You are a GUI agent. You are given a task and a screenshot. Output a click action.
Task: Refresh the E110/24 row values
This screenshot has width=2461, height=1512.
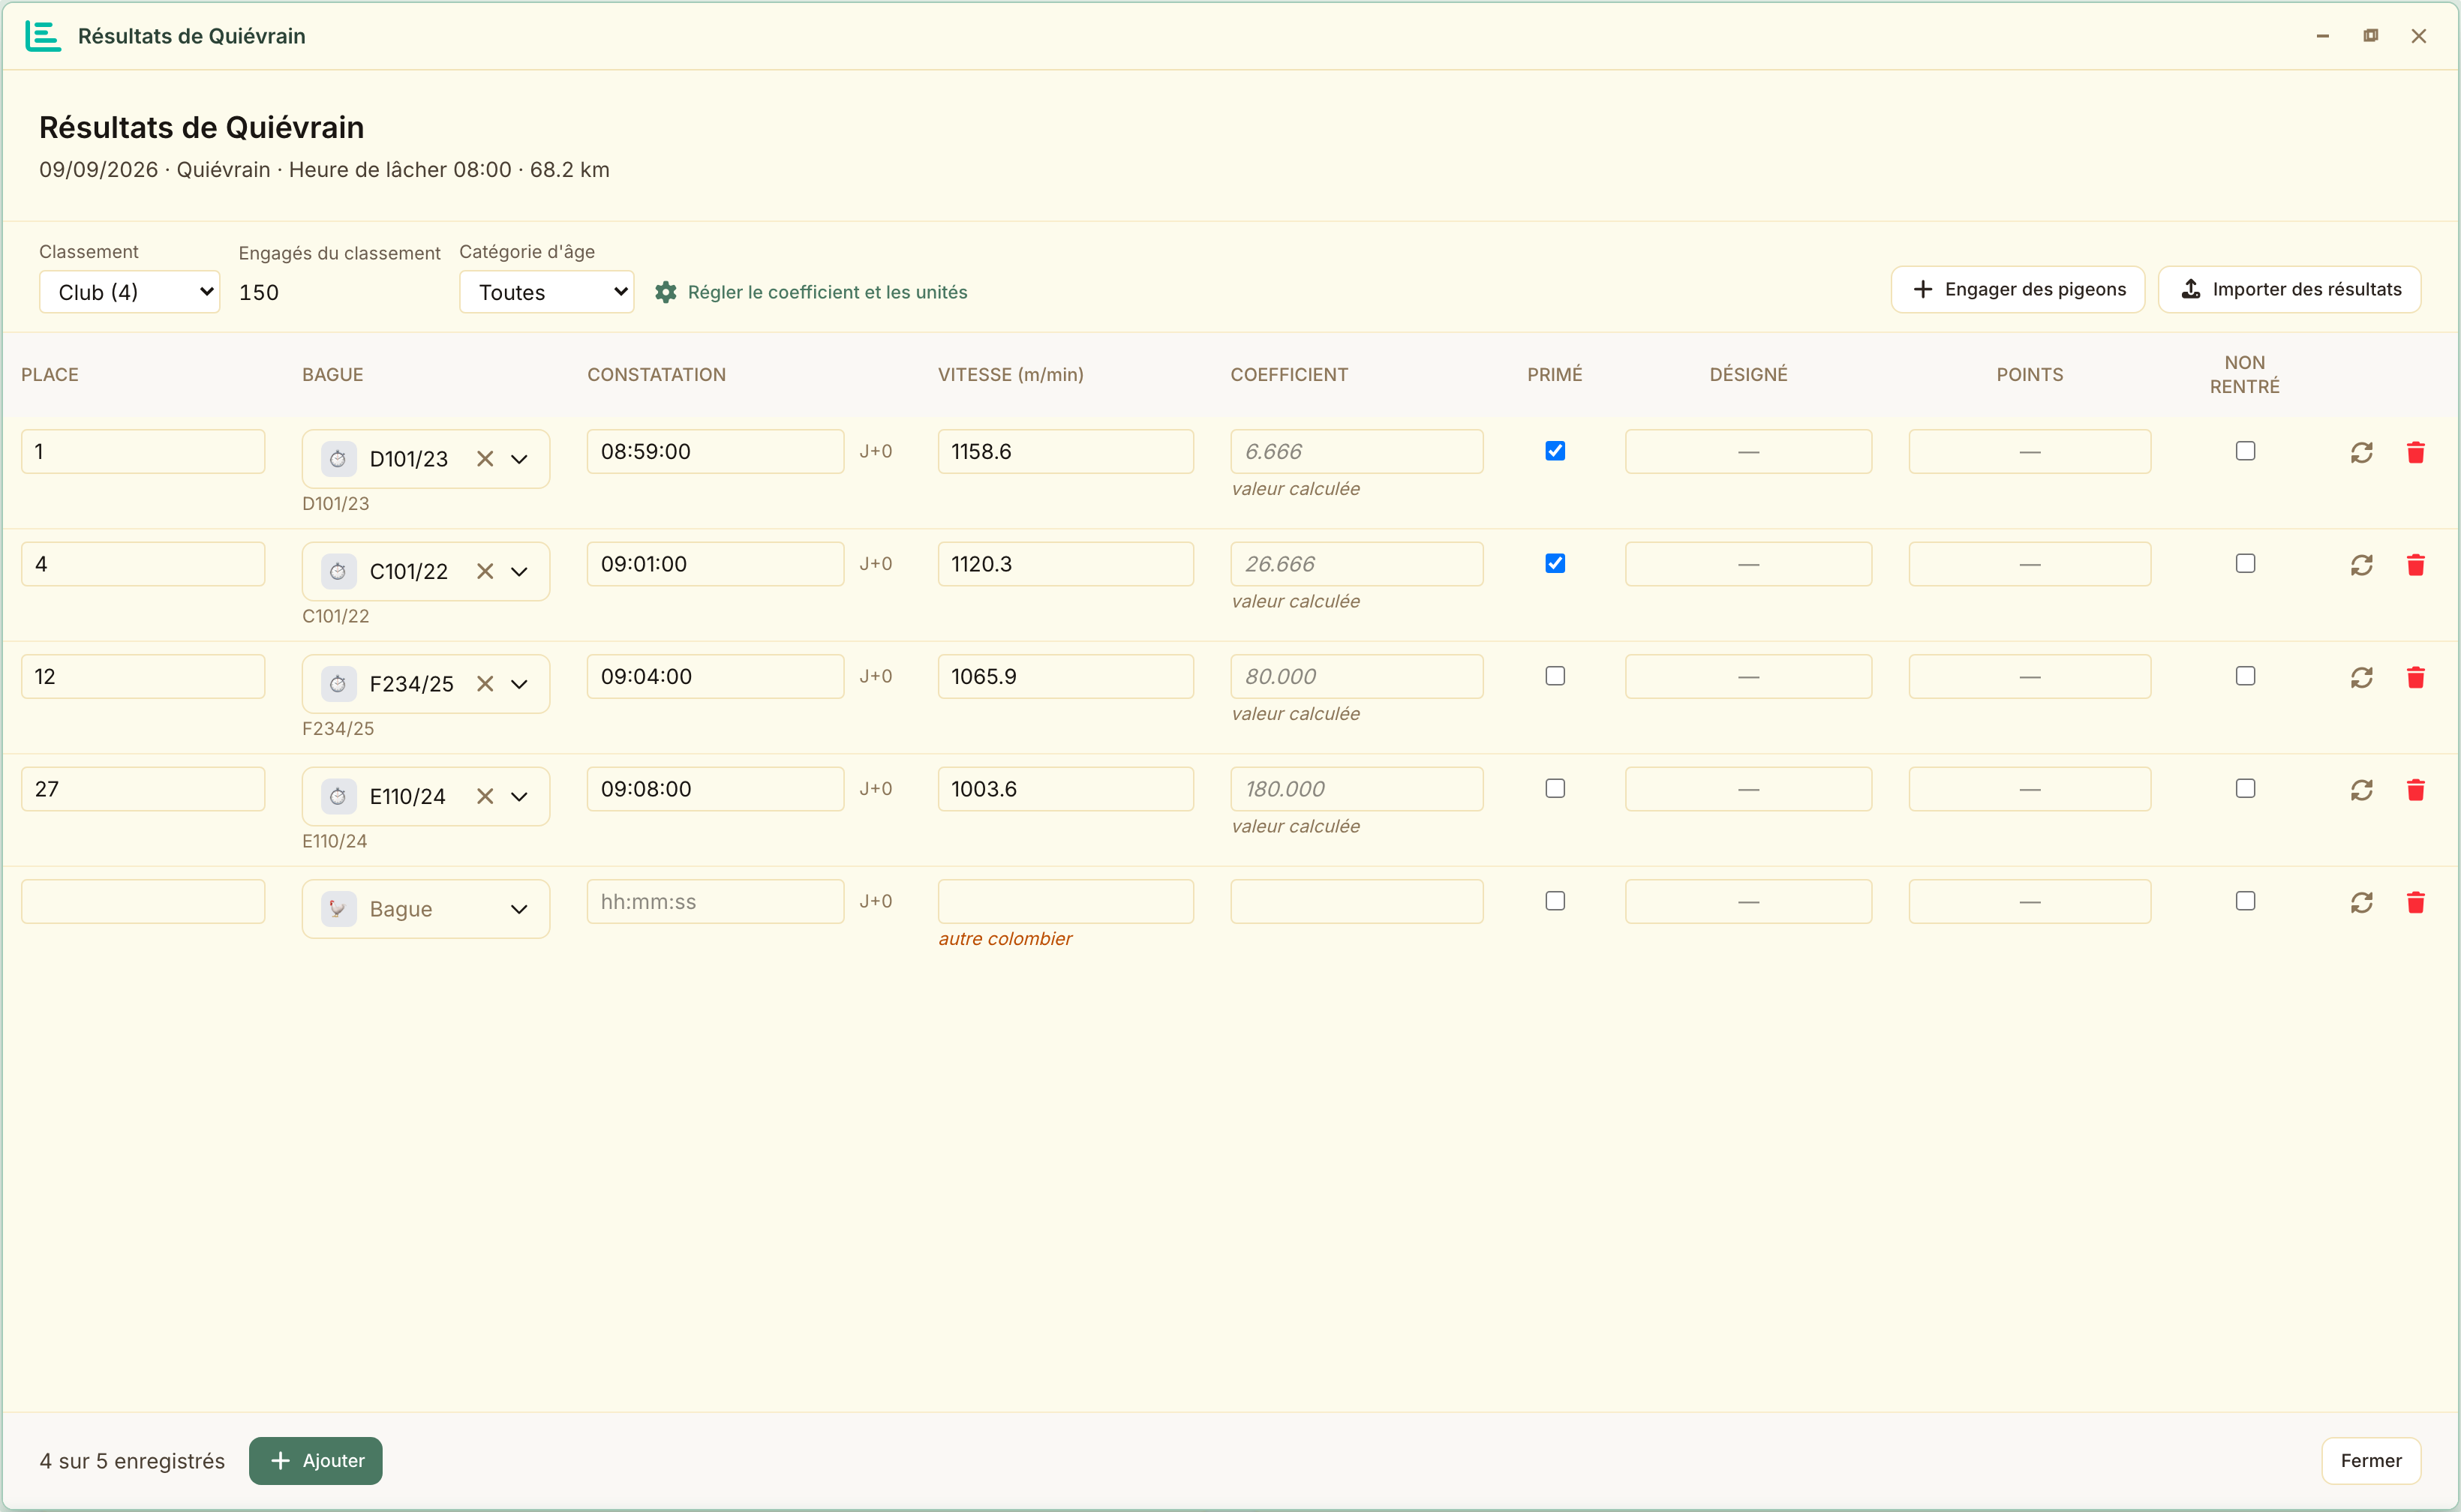click(x=2361, y=790)
